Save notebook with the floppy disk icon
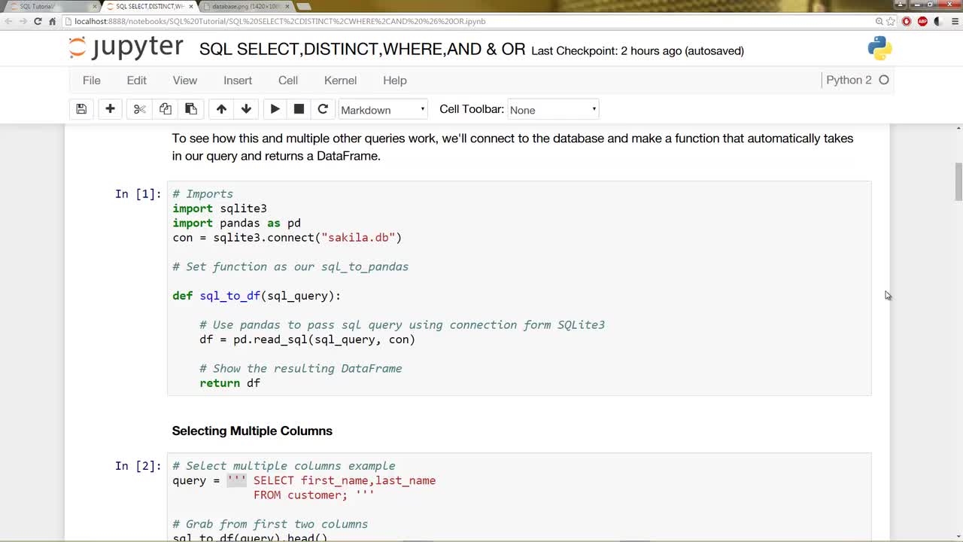Image resolution: width=963 pixels, height=542 pixels. click(81, 109)
